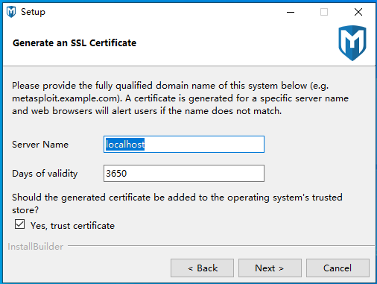
Task: Click the InstallBuilder text
Action: 36,247
